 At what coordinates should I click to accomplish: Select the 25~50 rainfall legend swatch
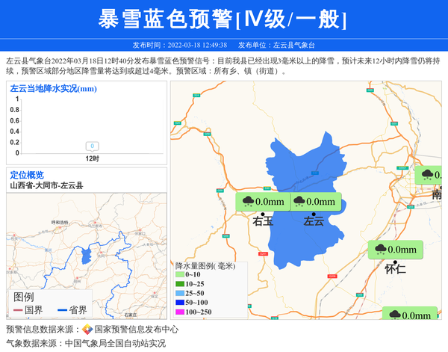(x=180, y=293)
